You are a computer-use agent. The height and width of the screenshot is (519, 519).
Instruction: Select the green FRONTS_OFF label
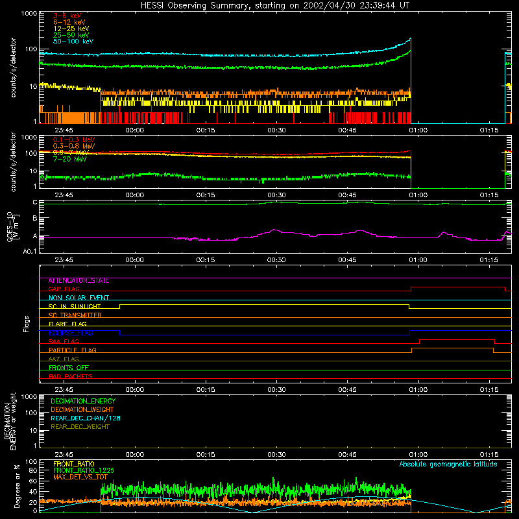point(69,368)
